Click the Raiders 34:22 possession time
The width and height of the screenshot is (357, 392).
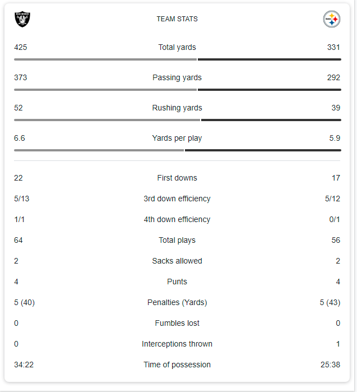point(24,365)
